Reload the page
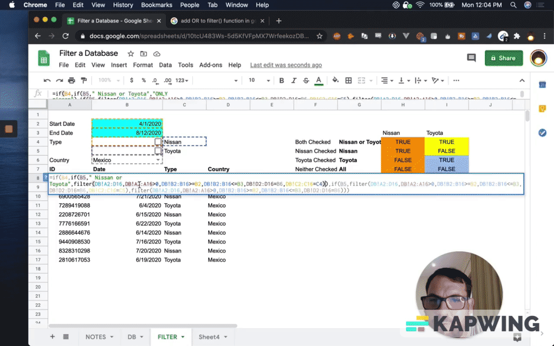This screenshot has width=554, height=346. pos(65,36)
